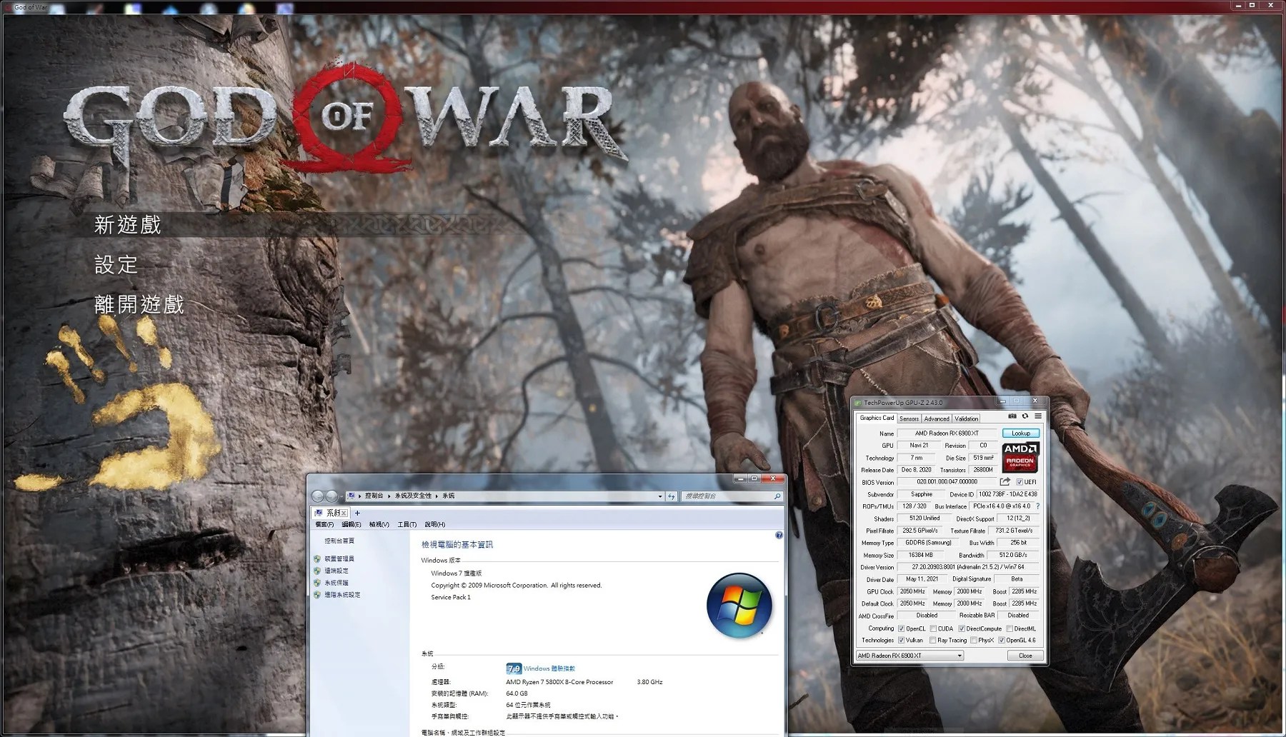
Task: Enable the CUDA checkbox
Action: point(934,628)
